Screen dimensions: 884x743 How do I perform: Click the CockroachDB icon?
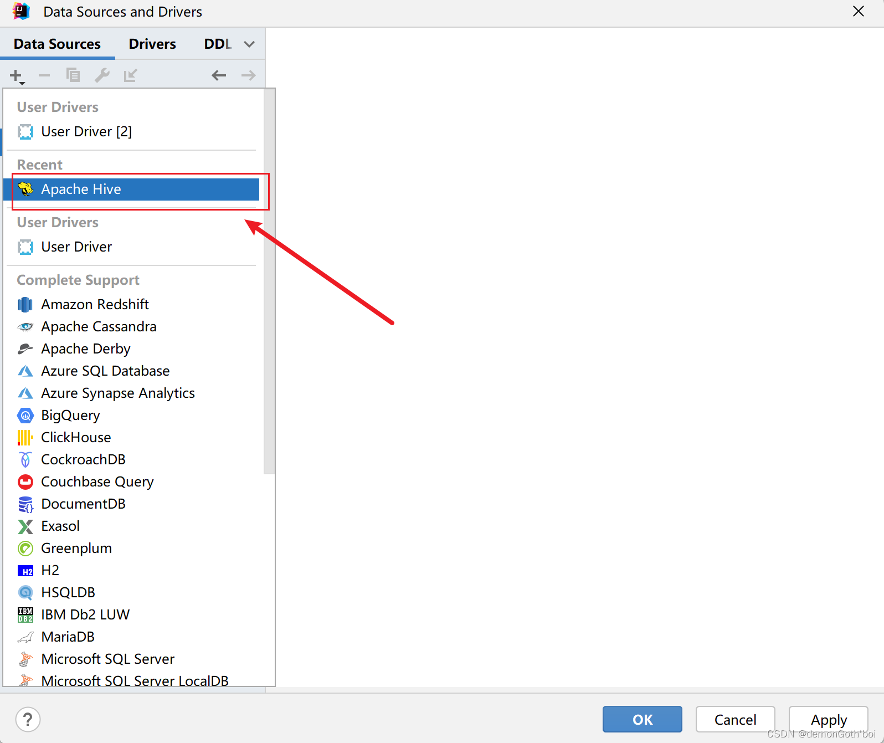click(x=25, y=459)
